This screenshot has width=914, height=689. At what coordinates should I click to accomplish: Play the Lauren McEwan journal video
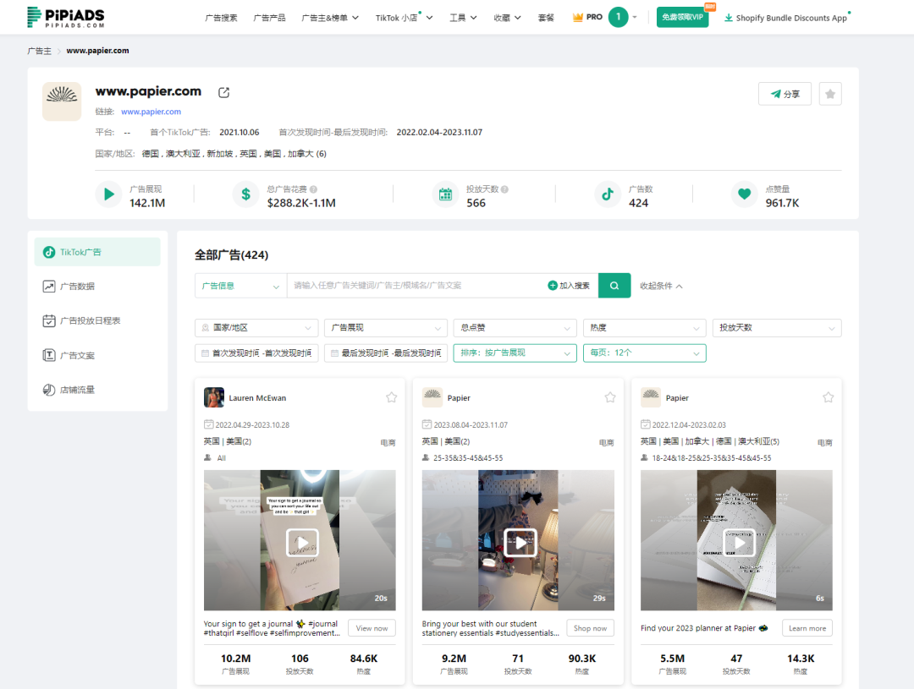pos(302,543)
